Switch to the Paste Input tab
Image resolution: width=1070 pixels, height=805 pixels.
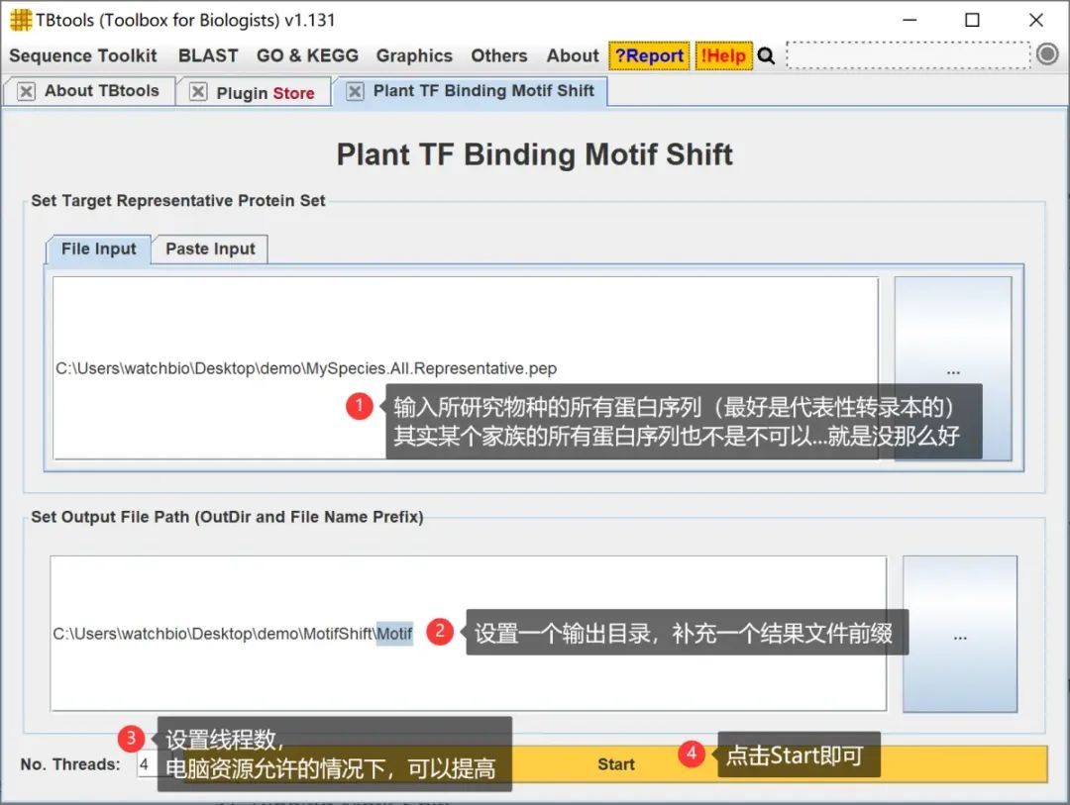pos(210,249)
